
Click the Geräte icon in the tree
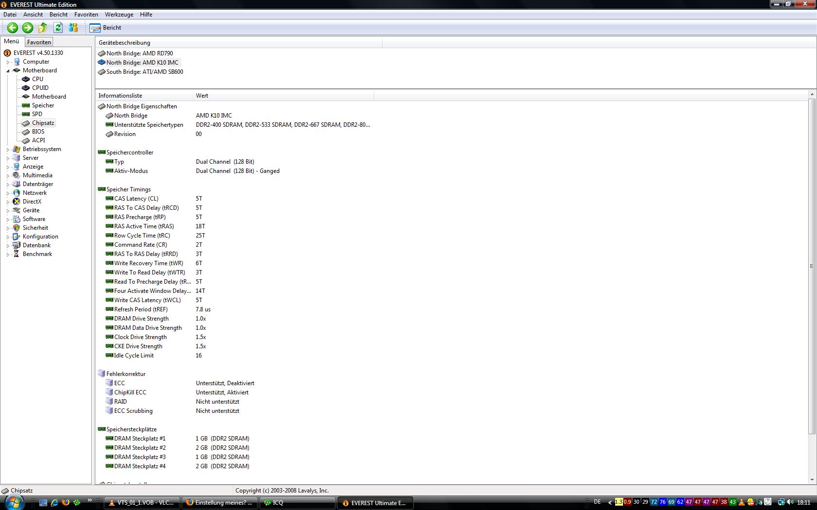click(x=17, y=210)
